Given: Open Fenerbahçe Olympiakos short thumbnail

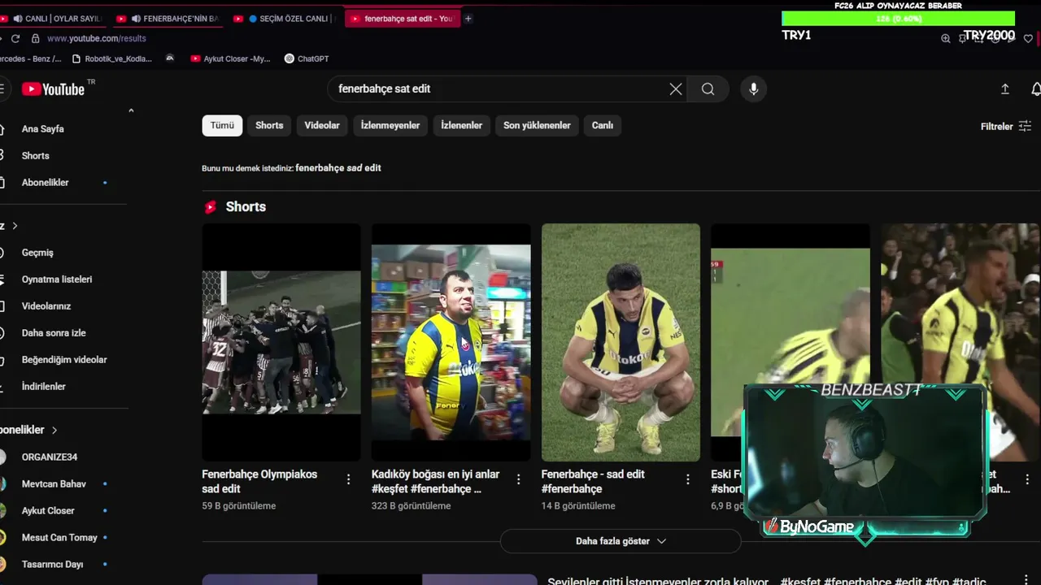Looking at the screenshot, I should coord(281,342).
